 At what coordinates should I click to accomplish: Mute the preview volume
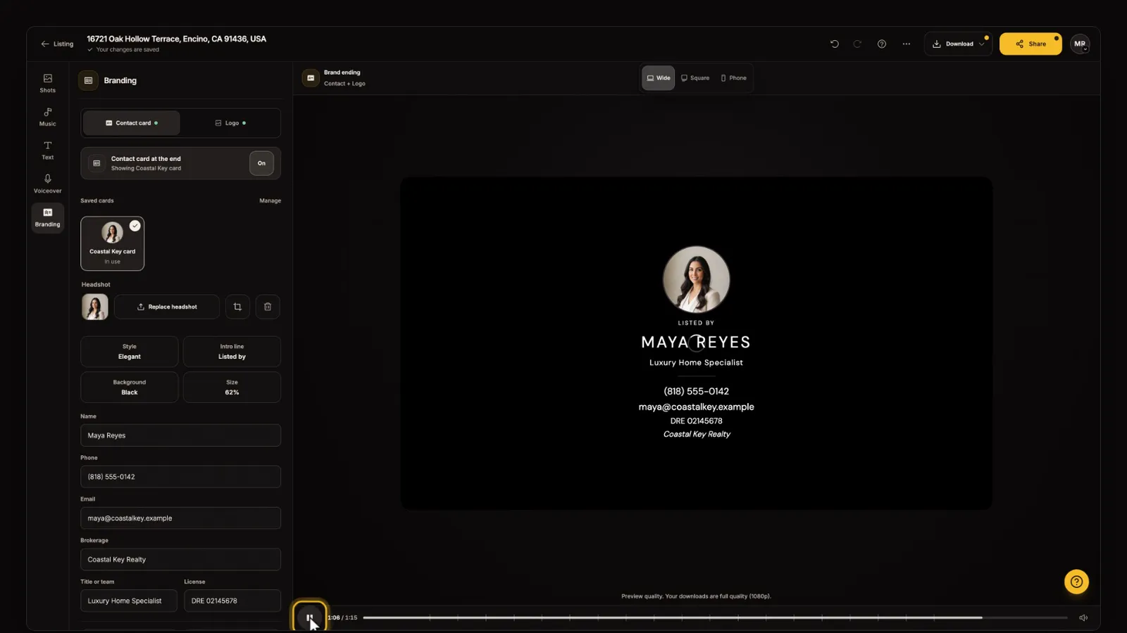point(1083,618)
